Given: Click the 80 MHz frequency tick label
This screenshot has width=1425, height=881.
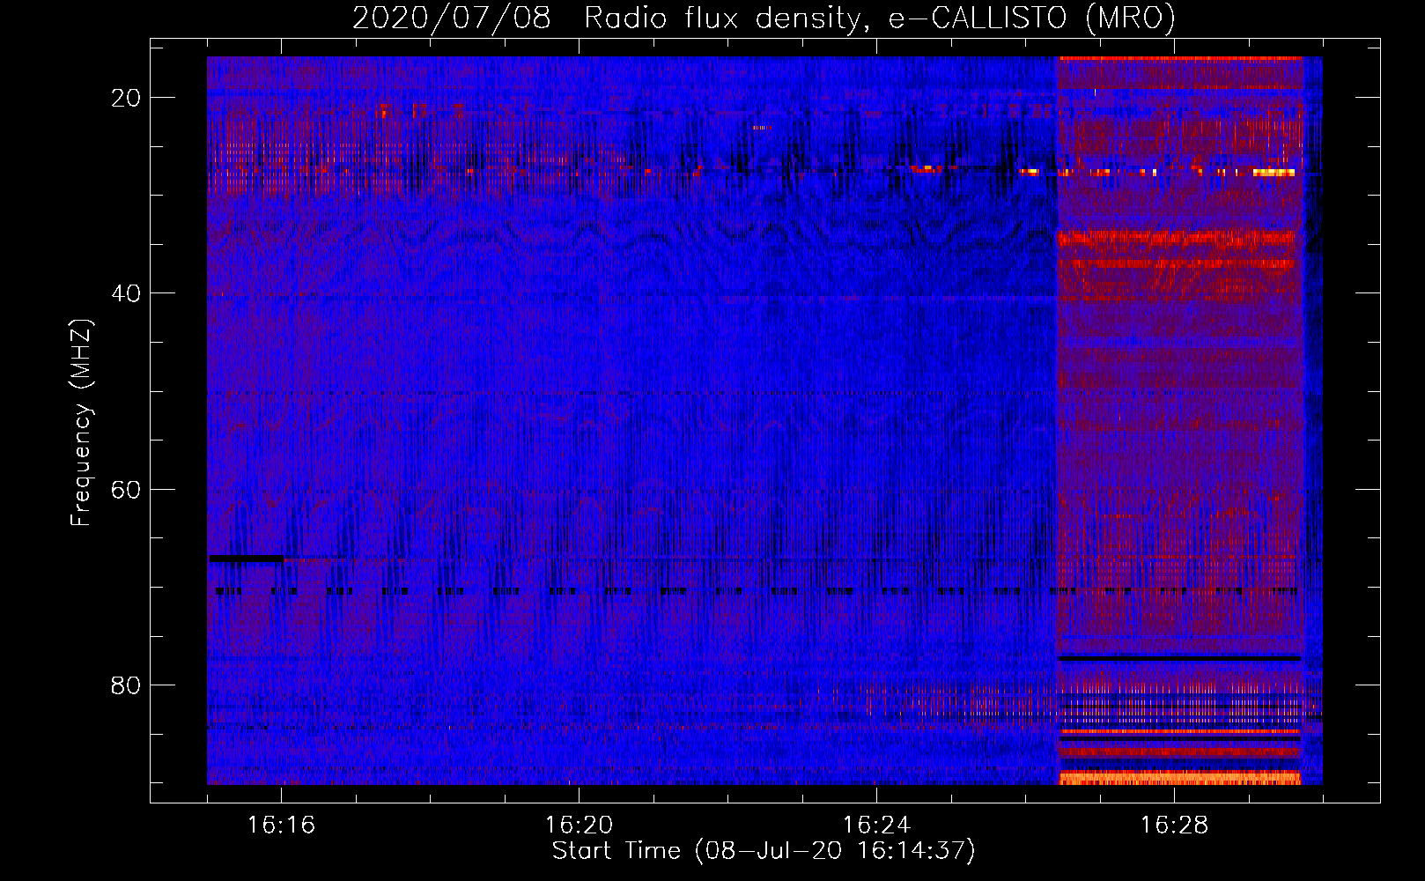Looking at the screenshot, I should point(126,685).
